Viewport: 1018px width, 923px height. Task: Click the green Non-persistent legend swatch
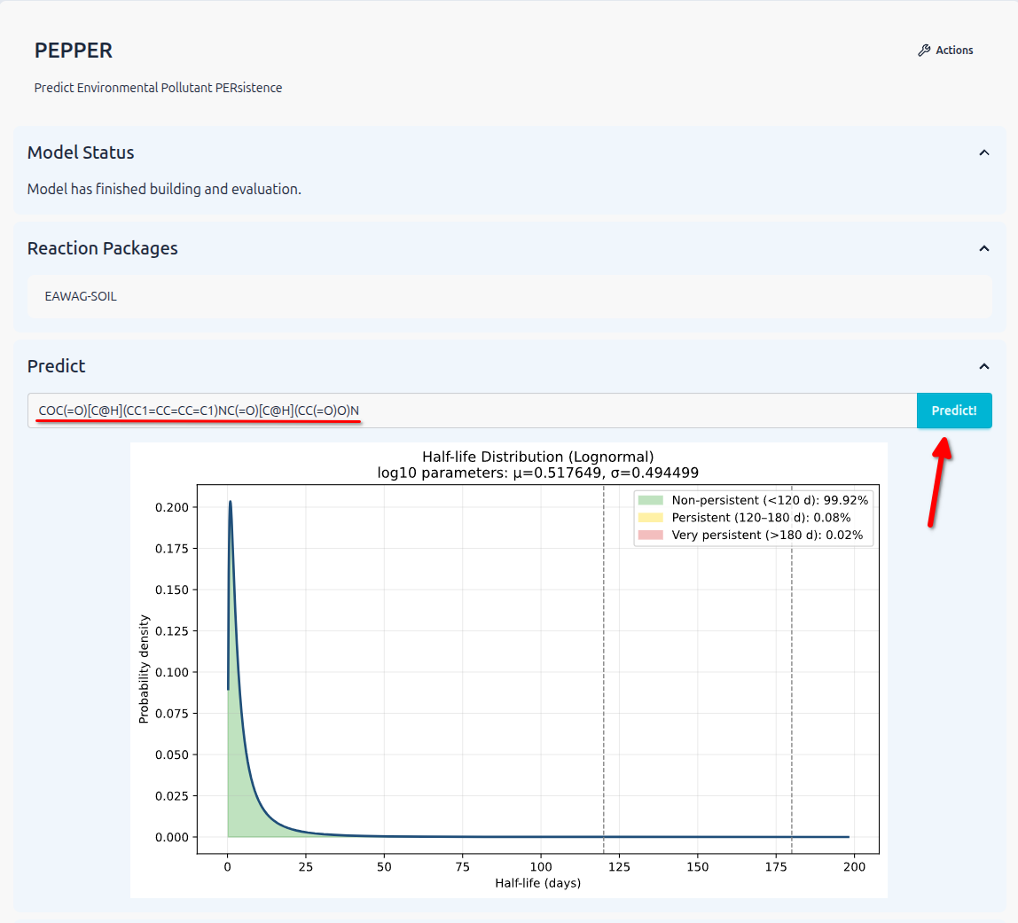(650, 500)
